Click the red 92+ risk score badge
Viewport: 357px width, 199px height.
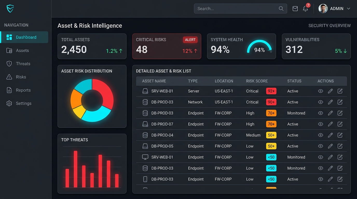click(x=271, y=91)
